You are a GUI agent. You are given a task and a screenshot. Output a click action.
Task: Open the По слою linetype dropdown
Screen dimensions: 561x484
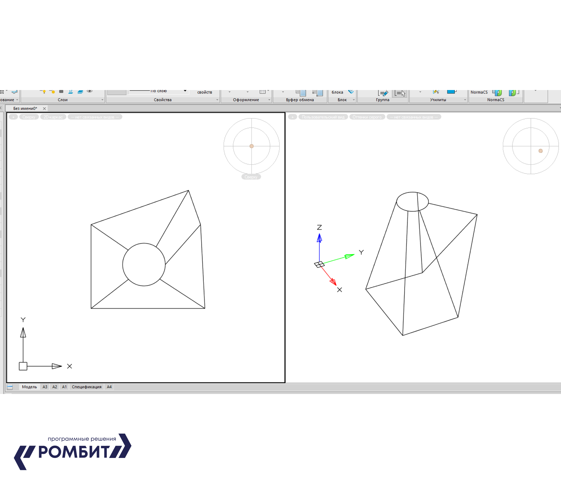185,91
